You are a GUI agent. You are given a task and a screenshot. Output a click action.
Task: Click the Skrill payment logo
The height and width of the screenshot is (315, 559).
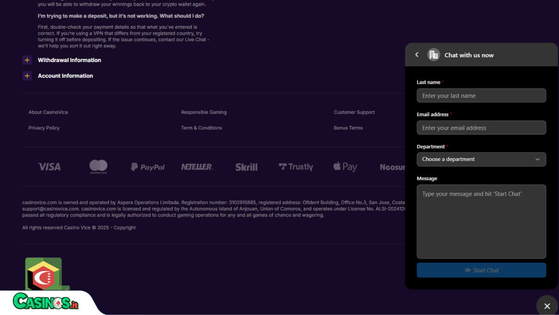coord(247,167)
